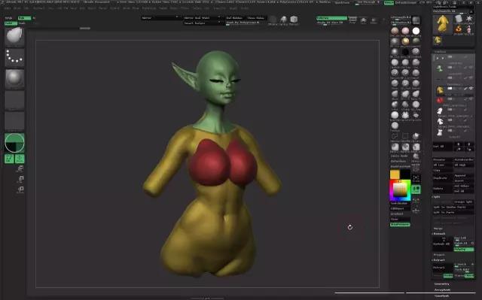Select the lasso selection brush icon
This screenshot has height=300, width=482.
[x=395, y=136]
